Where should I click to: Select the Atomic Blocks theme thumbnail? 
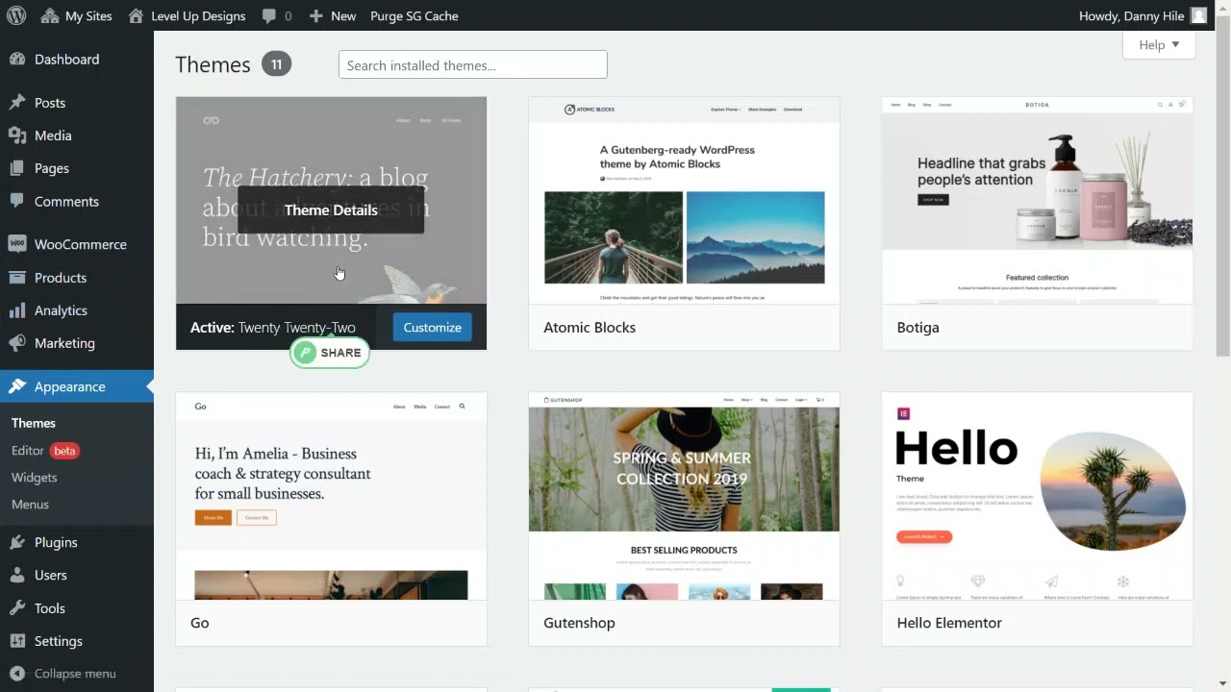pyautogui.click(x=684, y=201)
